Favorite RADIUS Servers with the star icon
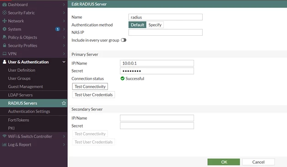The width and height of the screenshot is (287, 167). (x=64, y=103)
